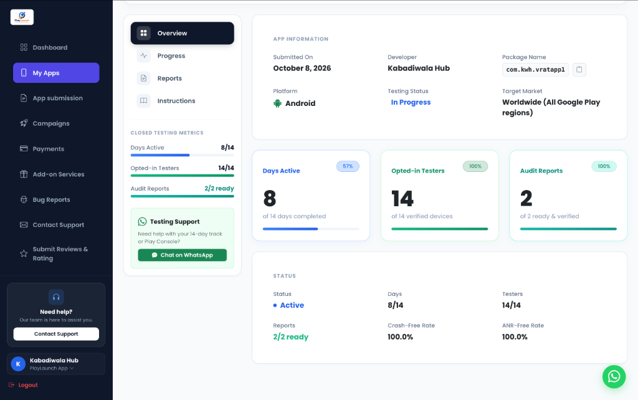Switch to the Overview tab
The width and height of the screenshot is (638, 400).
click(x=183, y=33)
